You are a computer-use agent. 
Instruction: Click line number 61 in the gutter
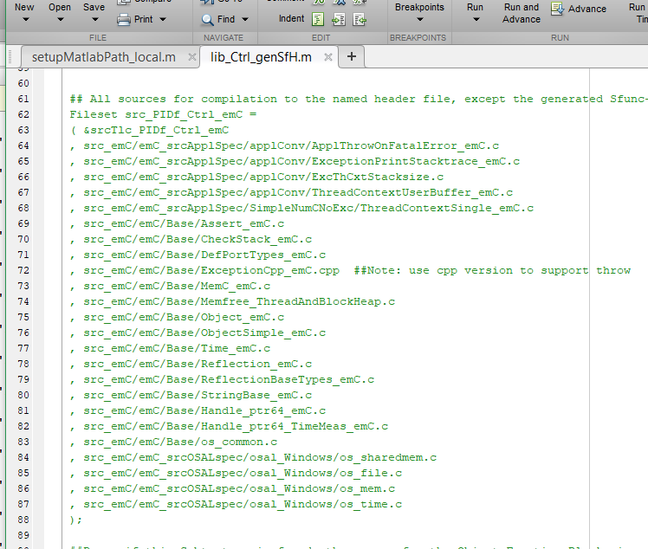(23, 99)
